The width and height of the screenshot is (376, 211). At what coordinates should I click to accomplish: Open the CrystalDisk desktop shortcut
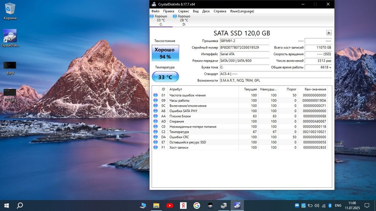pos(10,38)
